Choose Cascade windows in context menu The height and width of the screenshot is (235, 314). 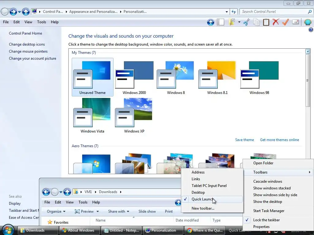pyautogui.click(x=278, y=181)
